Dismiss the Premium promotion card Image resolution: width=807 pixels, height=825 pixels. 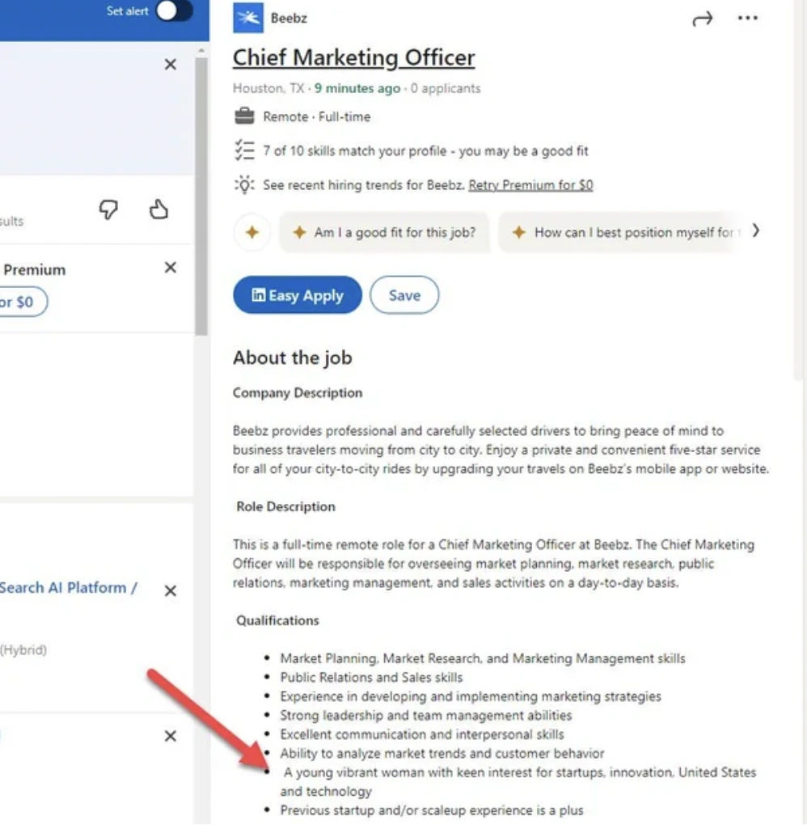[x=170, y=268]
